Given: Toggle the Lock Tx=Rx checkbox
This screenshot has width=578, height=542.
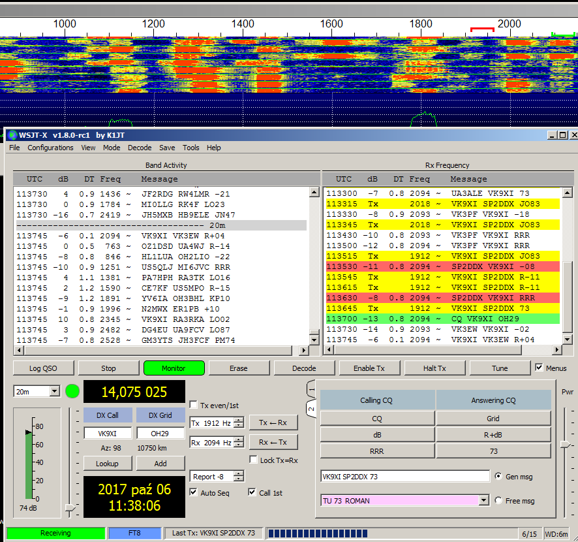Looking at the screenshot, I should tap(254, 460).
